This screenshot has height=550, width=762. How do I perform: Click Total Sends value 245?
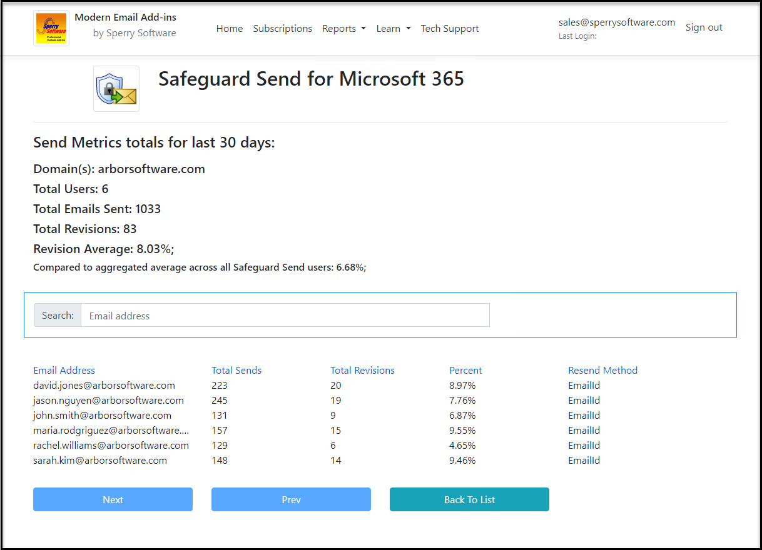coord(220,400)
